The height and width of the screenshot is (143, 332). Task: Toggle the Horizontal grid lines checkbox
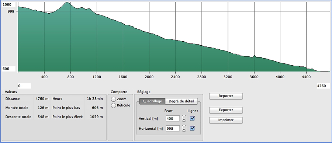tap(192, 128)
